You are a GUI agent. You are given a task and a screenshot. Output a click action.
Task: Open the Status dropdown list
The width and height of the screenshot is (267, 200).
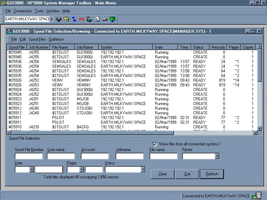pyautogui.click(x=143, y=169)
